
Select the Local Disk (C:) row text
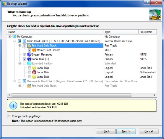(x=40, y=59)
